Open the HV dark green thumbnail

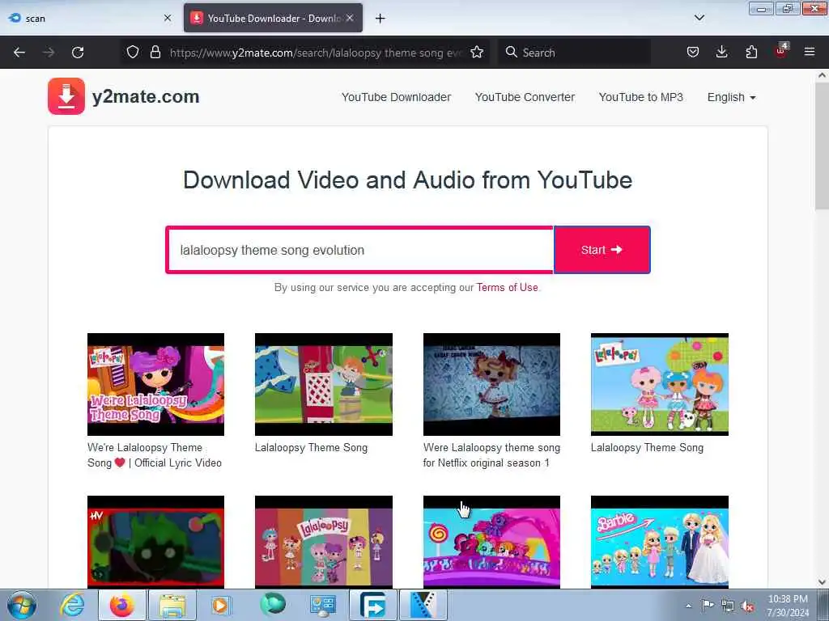point(155,542)
